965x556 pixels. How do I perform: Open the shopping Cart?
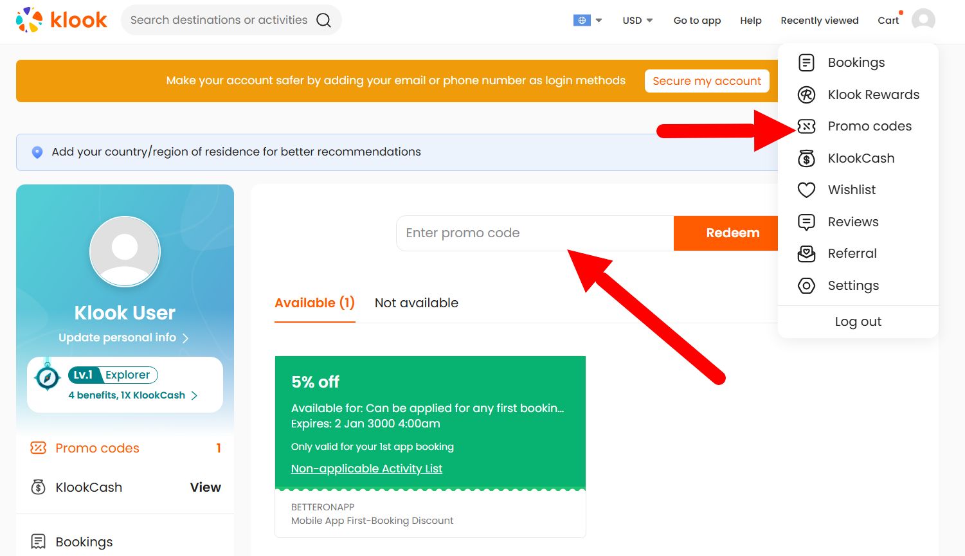click(x=888, y=20)
